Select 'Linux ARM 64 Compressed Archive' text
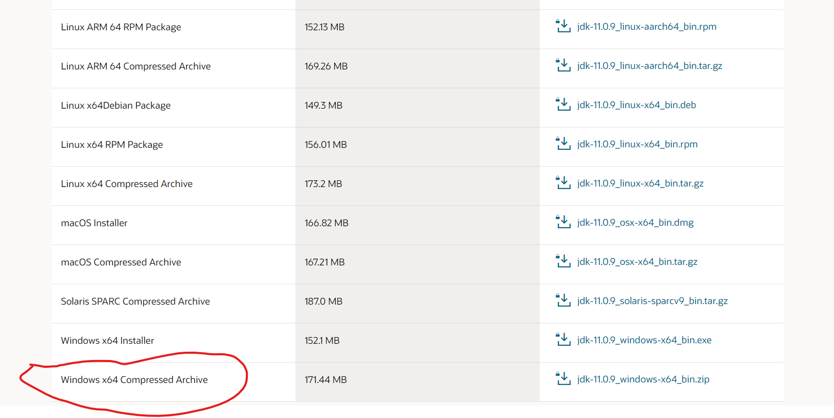Screen dimensions: 834x418 coord(136,66)
